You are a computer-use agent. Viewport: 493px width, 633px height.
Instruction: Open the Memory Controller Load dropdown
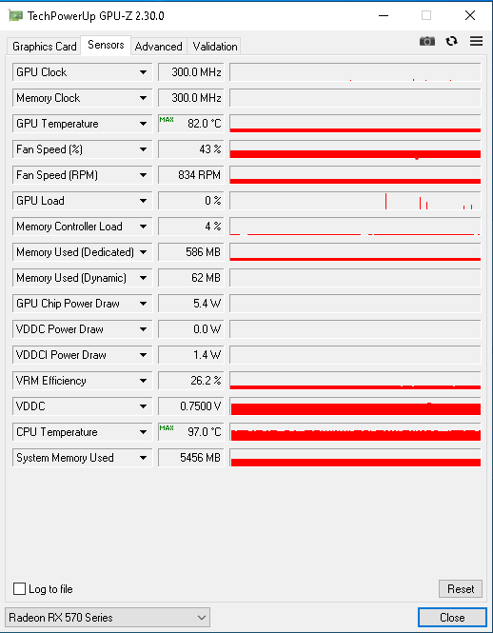[x=143, y=227]
